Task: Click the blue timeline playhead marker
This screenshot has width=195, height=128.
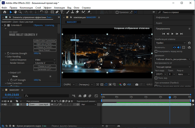Action: (x=170, y=97)
